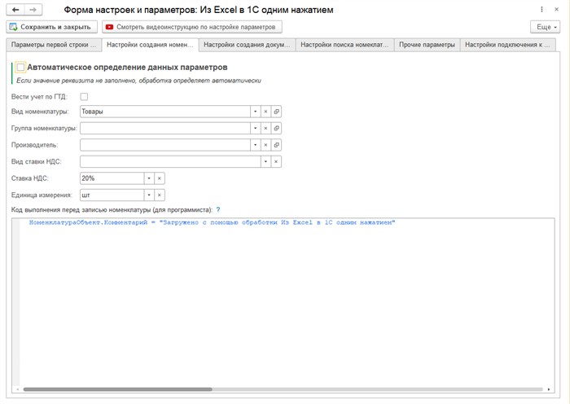The image size is (570, 404).
Task: Click the code editor scrollbar right arrow
Action: (x=549, y=389)
